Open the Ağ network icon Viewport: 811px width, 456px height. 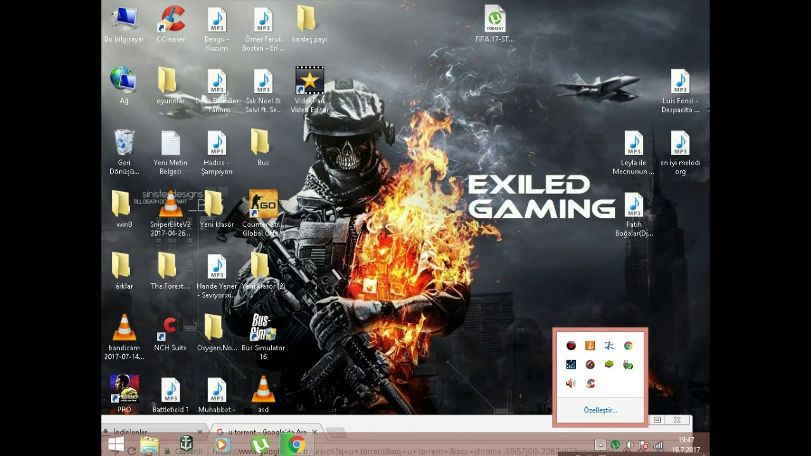[x=124, y=86]
